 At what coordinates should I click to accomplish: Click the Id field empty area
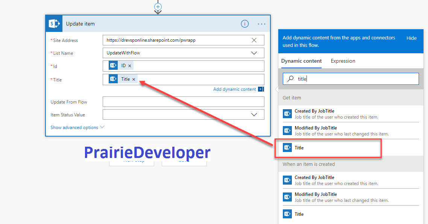199,66
